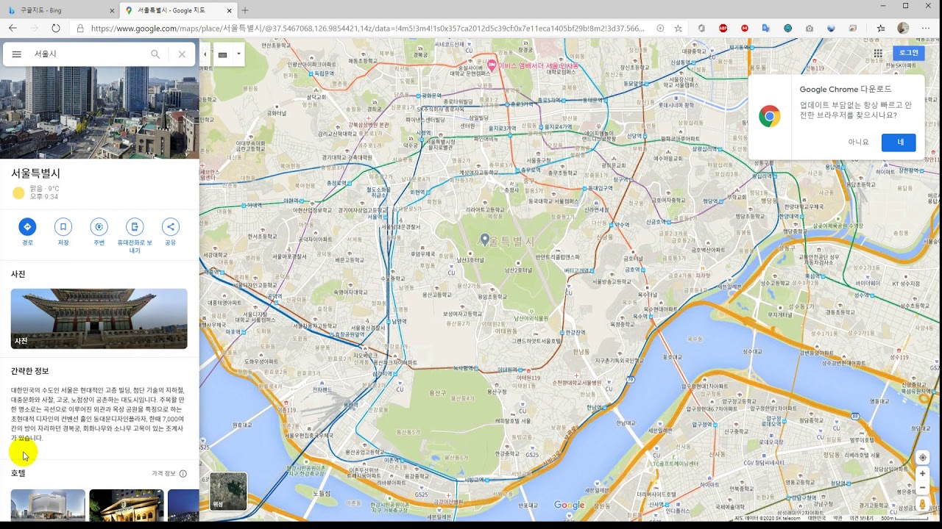
Task: Clear the search with the X icon
Action: coord(182,54)
